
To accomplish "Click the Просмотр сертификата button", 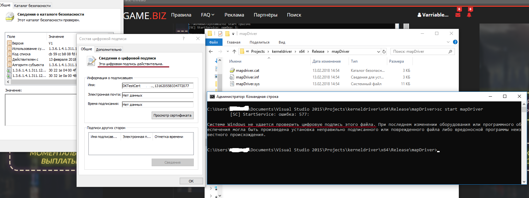I will pyautogui.click(x=172, y=115).
